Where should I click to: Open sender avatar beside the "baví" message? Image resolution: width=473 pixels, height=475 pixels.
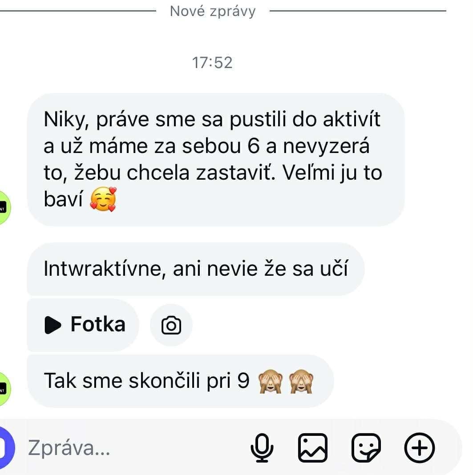[x=4, y=208]
